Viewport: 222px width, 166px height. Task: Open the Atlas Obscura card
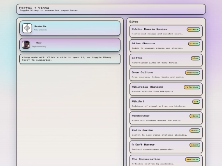pos(166,46)
